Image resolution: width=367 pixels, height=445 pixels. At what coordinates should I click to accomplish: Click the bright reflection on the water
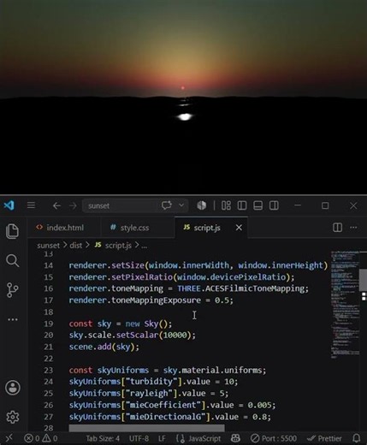click(x=185, y=116)
